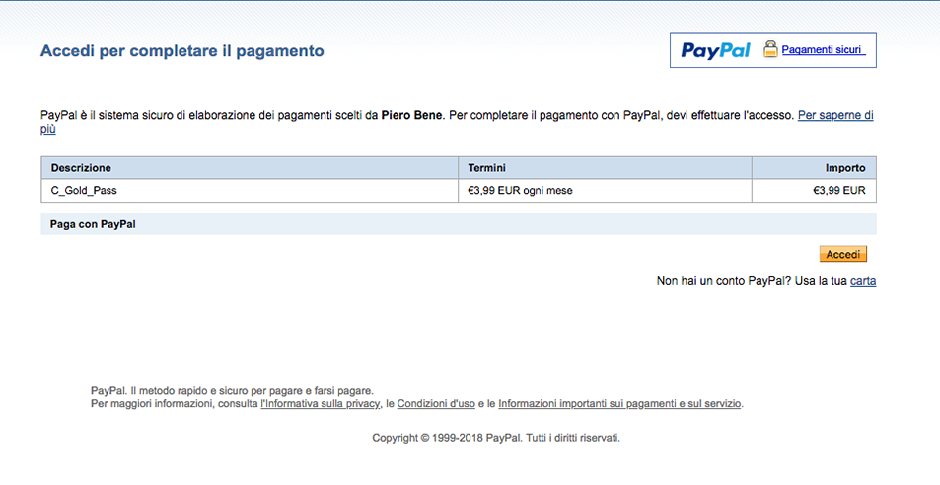Viewport: 940px width, 485px height.
Task: Click the Accedi per completare il pagamento heading
Action: [x=181, y=51]
